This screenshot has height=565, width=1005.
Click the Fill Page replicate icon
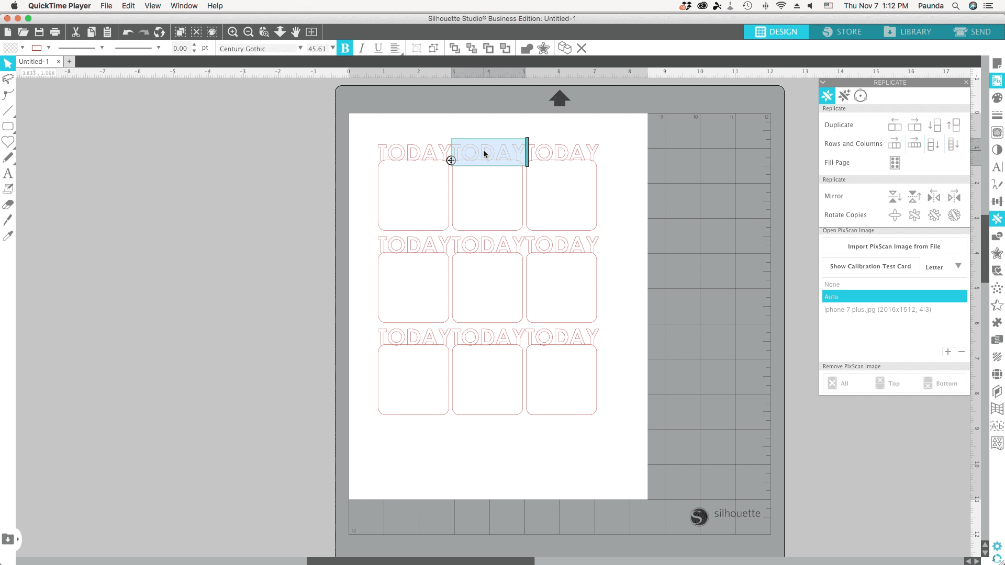point(895,163)
